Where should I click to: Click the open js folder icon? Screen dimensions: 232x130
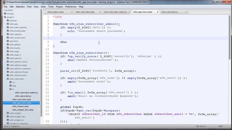(x=11, y=89)
